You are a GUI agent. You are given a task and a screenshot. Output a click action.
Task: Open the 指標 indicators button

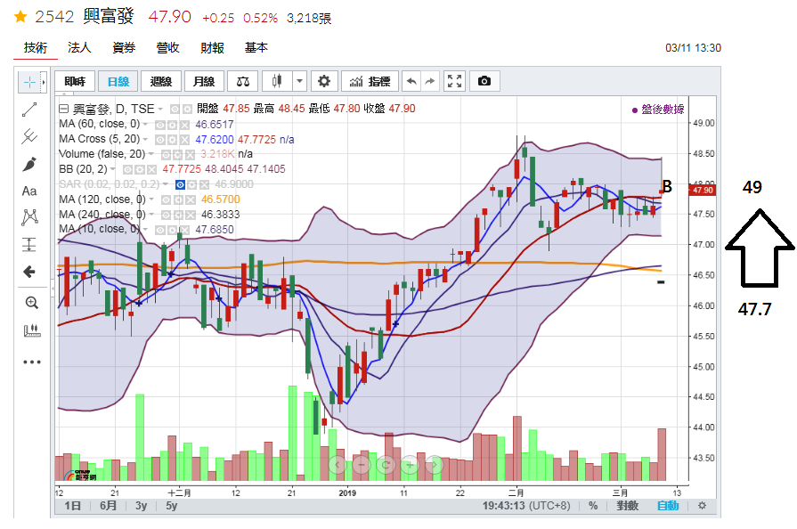click(x=370, y=81)
